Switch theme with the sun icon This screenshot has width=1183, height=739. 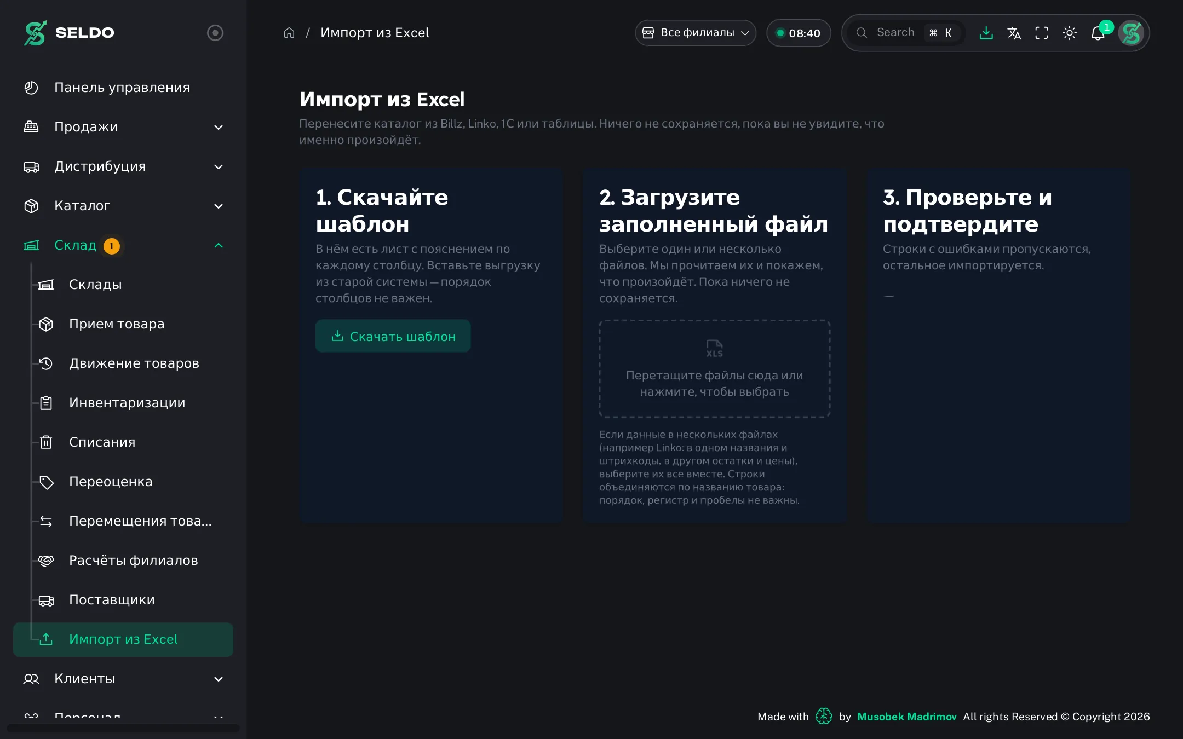click(x=1070, y=33)
